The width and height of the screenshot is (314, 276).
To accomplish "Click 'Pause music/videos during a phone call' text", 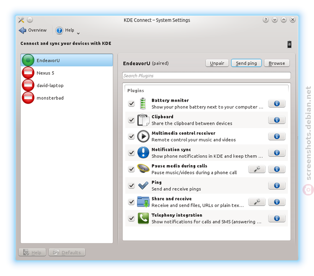I will (x=194, y=172).
